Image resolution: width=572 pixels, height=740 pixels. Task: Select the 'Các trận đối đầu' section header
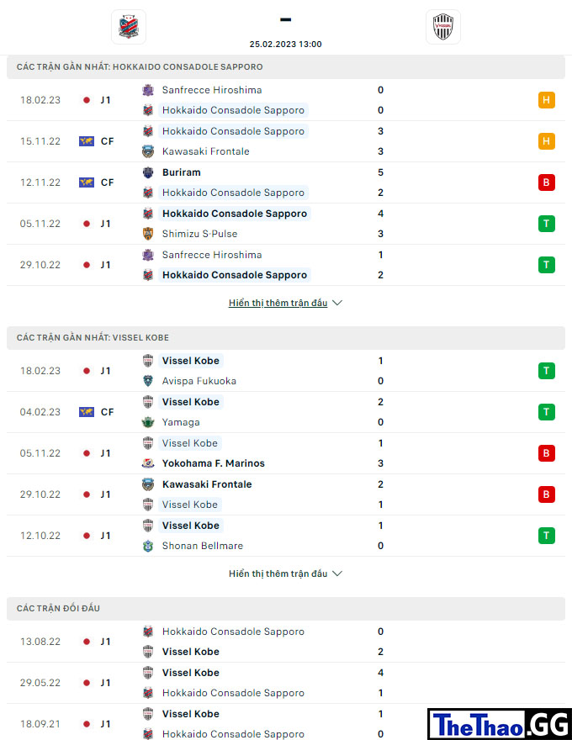(x=286, y=608)
